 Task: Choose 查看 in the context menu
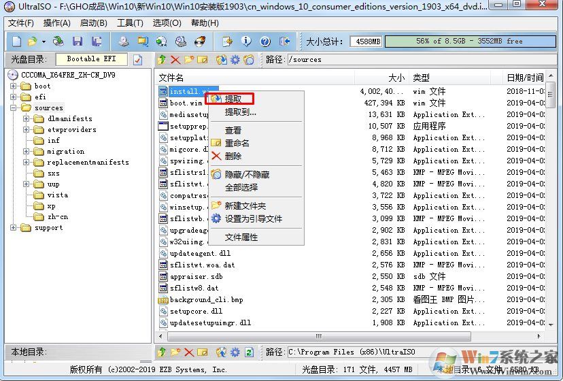(x=256, y=131)
